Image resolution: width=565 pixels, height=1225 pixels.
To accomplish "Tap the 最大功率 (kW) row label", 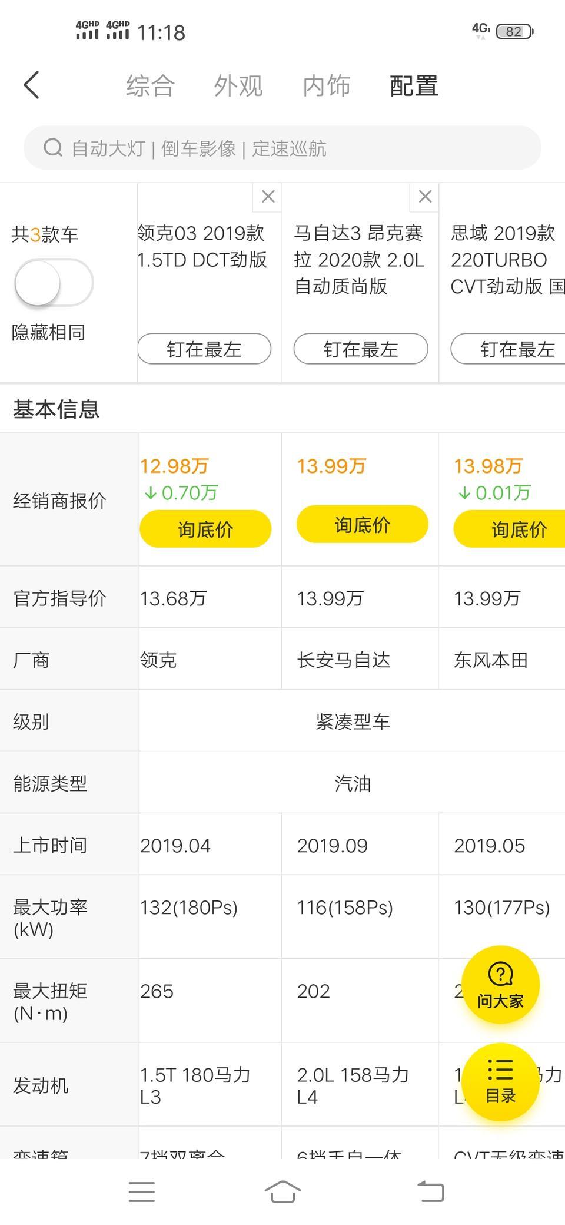I will (50, 918).
